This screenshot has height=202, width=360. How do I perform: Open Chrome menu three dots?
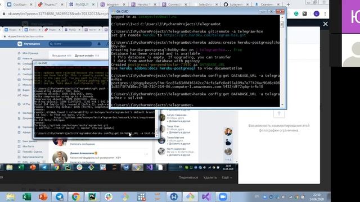(x=325, y=13)
